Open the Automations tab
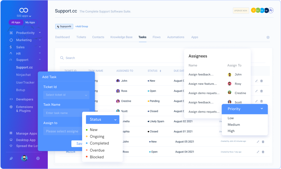 176,37
